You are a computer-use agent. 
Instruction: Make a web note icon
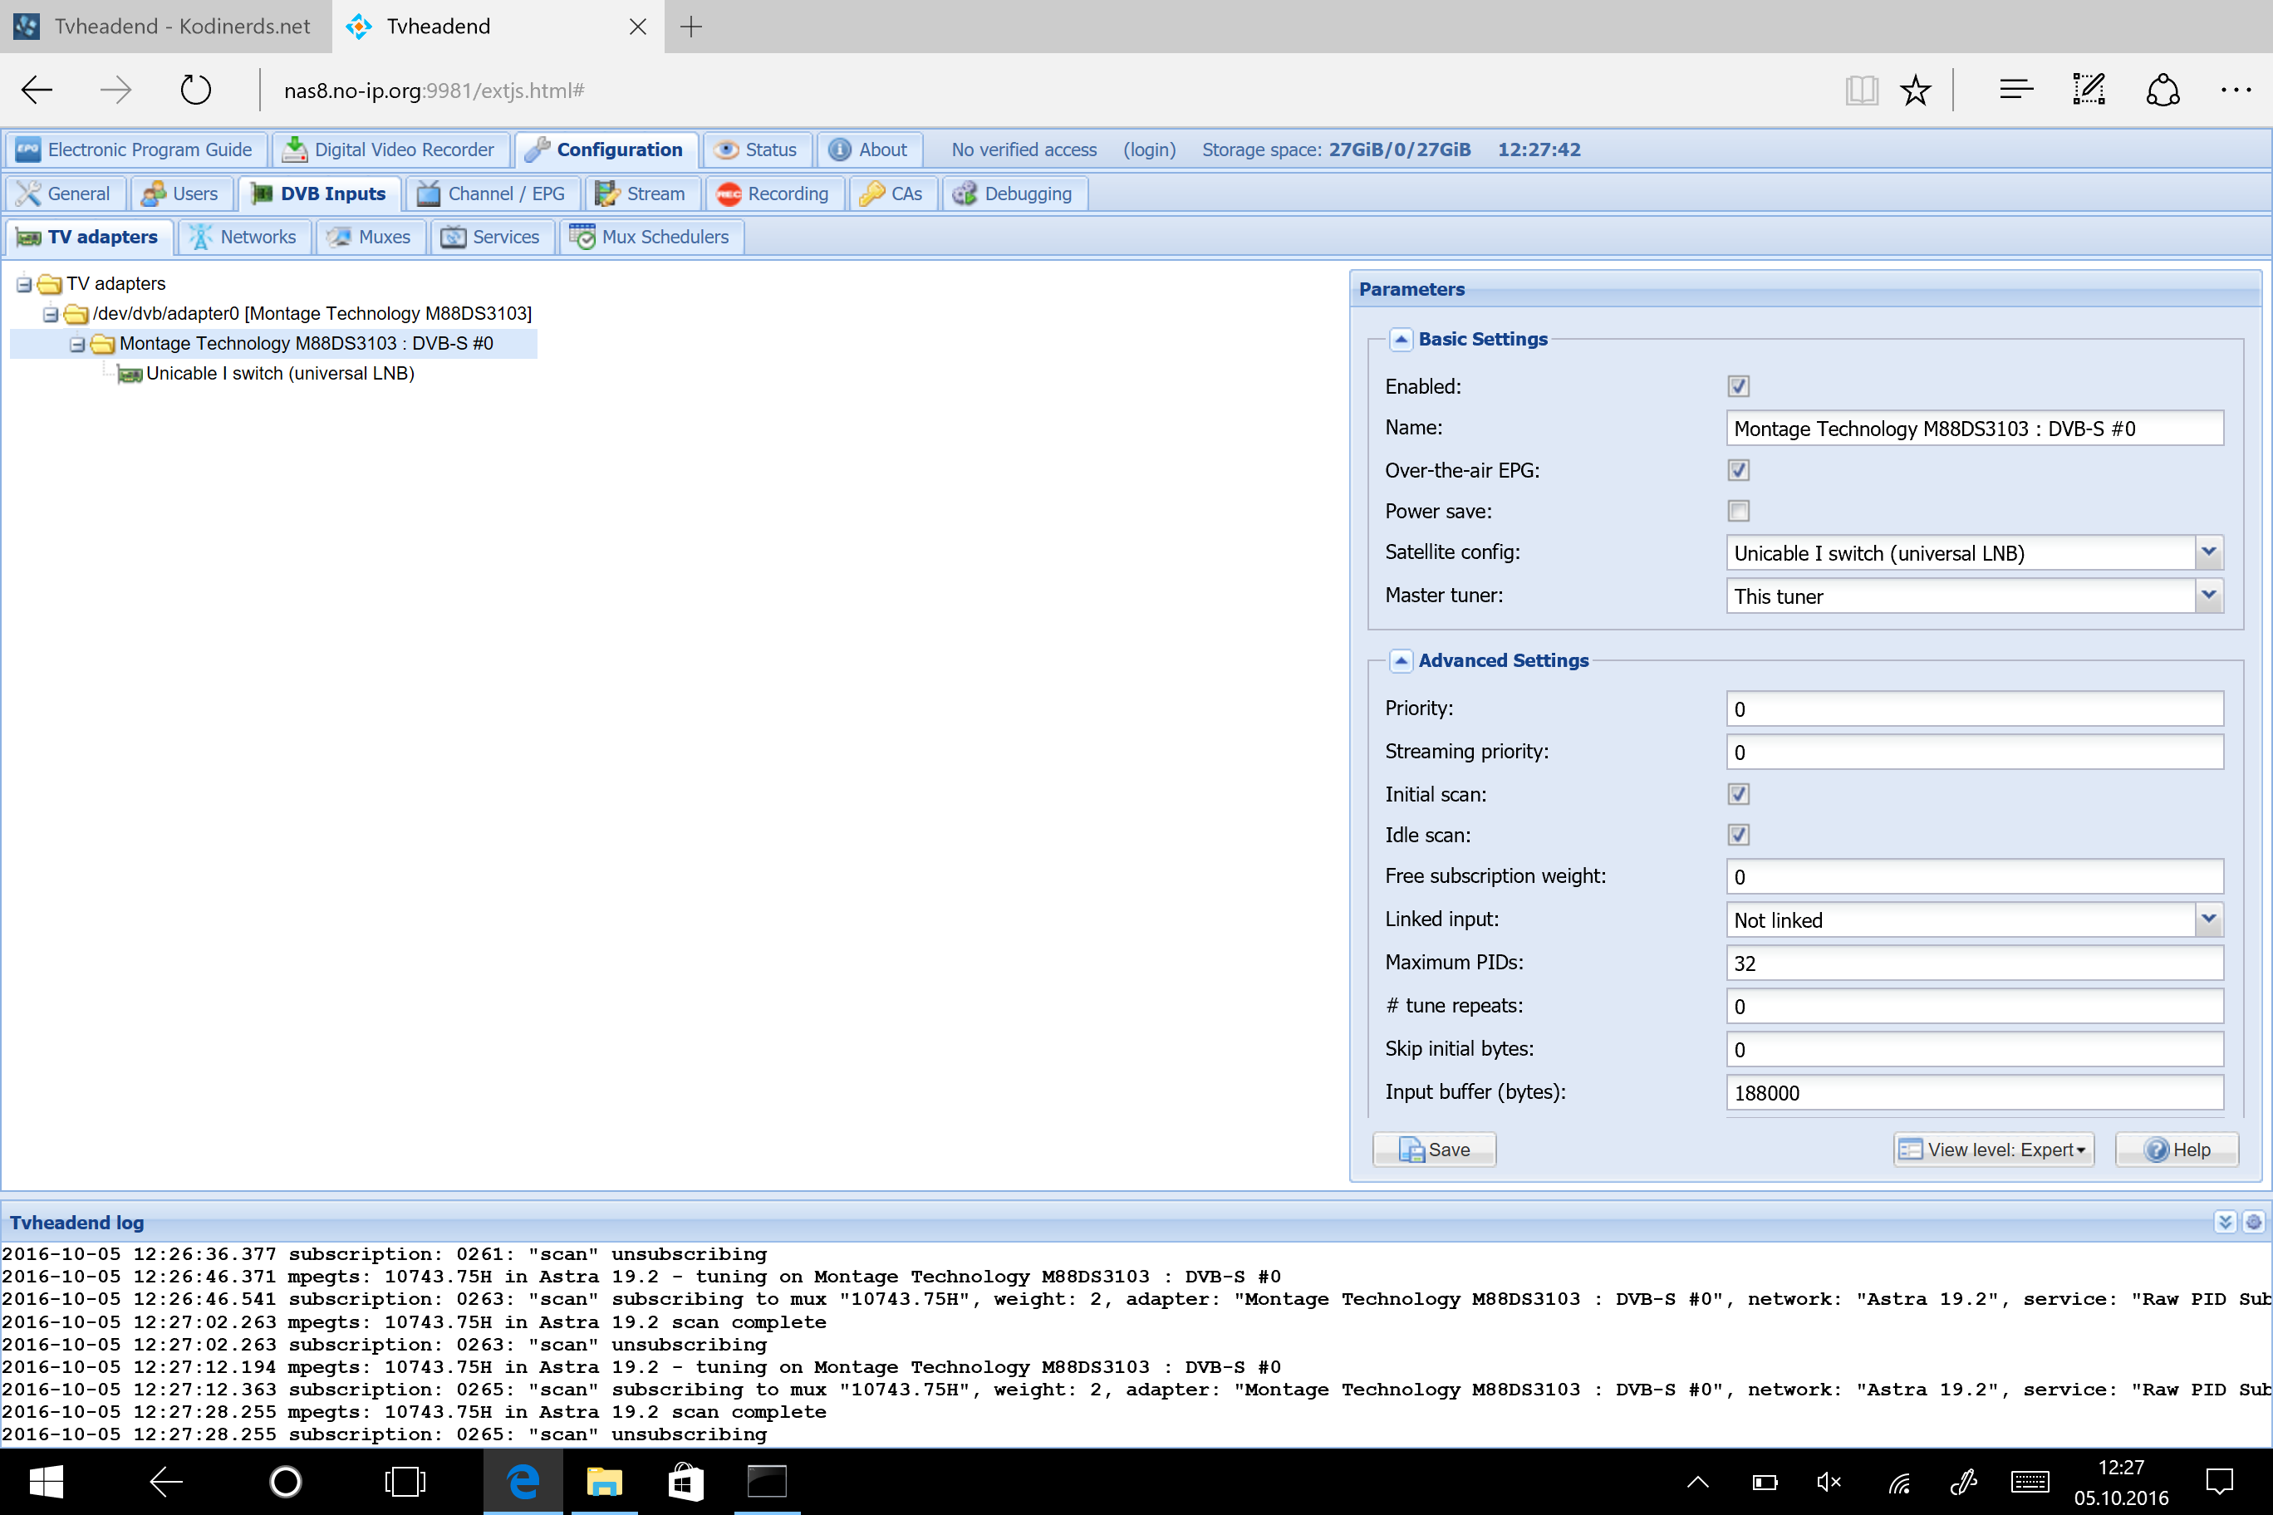coord(2089,91)
